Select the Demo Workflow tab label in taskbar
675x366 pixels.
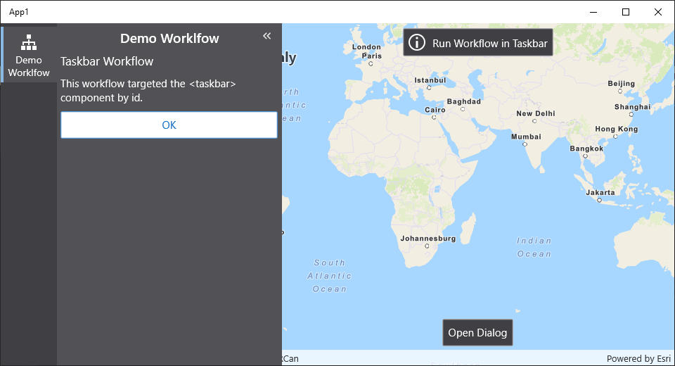[29, 67]
